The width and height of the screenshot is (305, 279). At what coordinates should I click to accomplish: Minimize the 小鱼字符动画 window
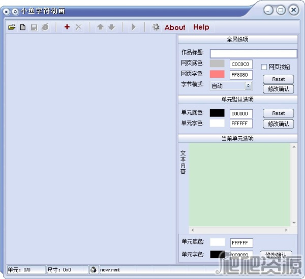point(268,10)
